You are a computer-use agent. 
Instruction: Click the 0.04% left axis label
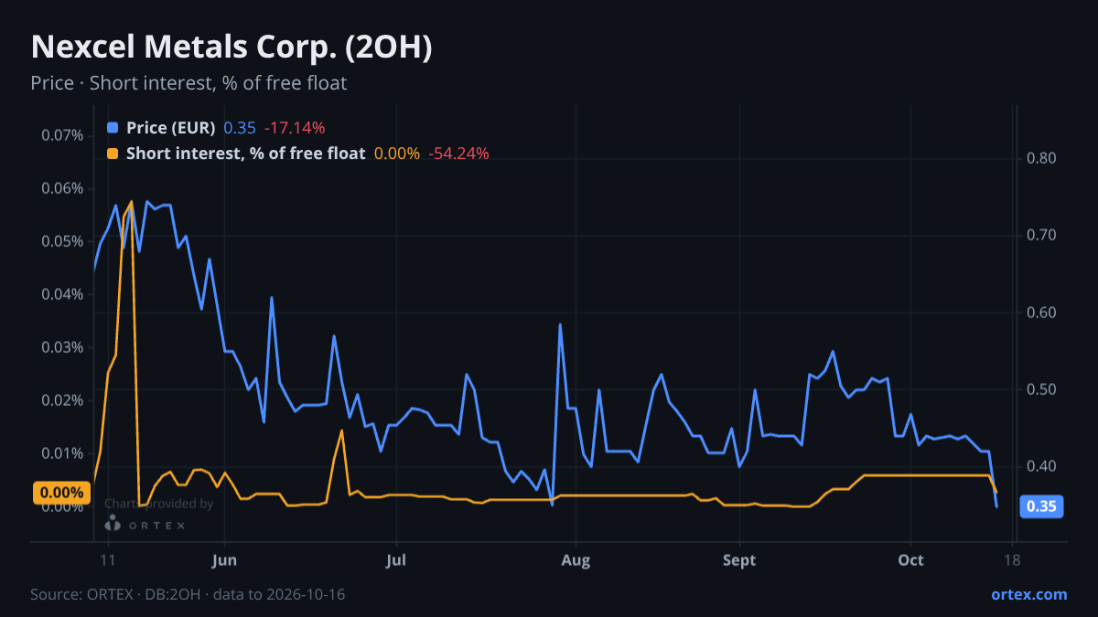pyautogui.click(x=62, y=294)
